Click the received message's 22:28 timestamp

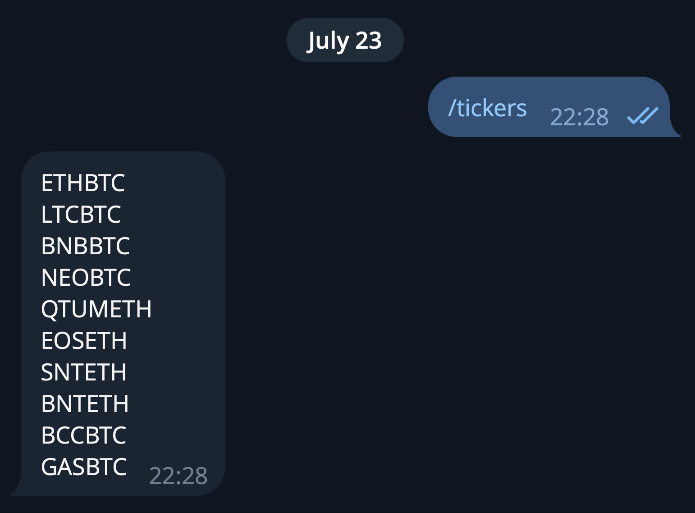[x=178, y=476]
